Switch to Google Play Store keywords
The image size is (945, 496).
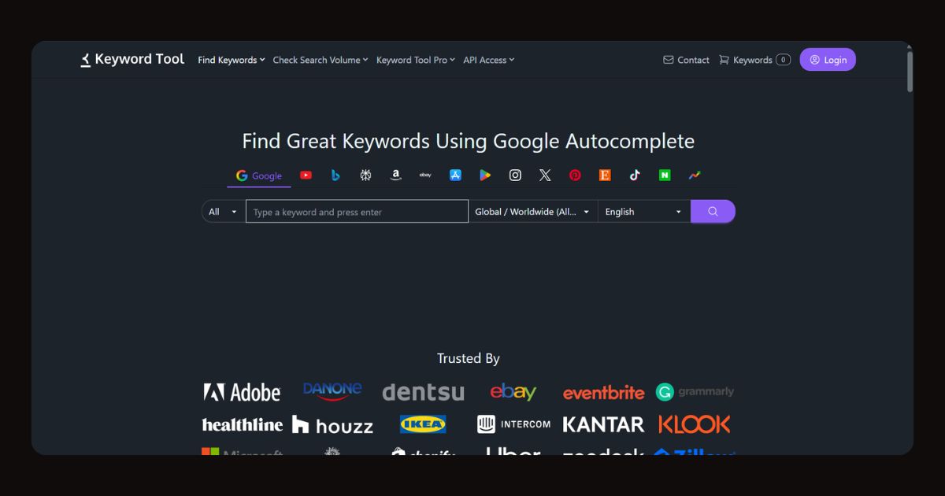point(485,176)
